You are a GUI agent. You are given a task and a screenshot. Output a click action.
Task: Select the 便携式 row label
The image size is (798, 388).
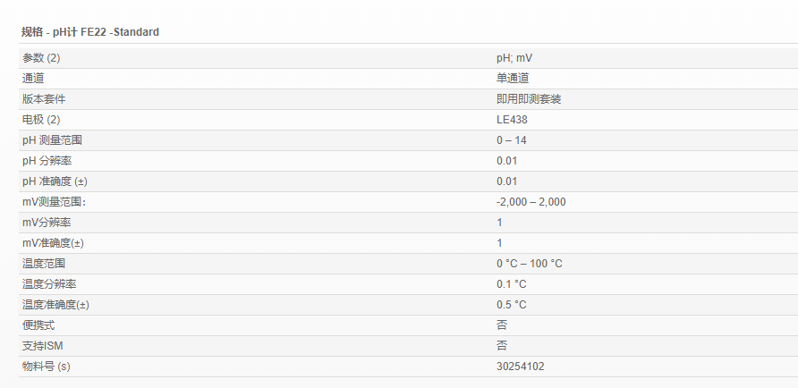(x=38, y=325)
